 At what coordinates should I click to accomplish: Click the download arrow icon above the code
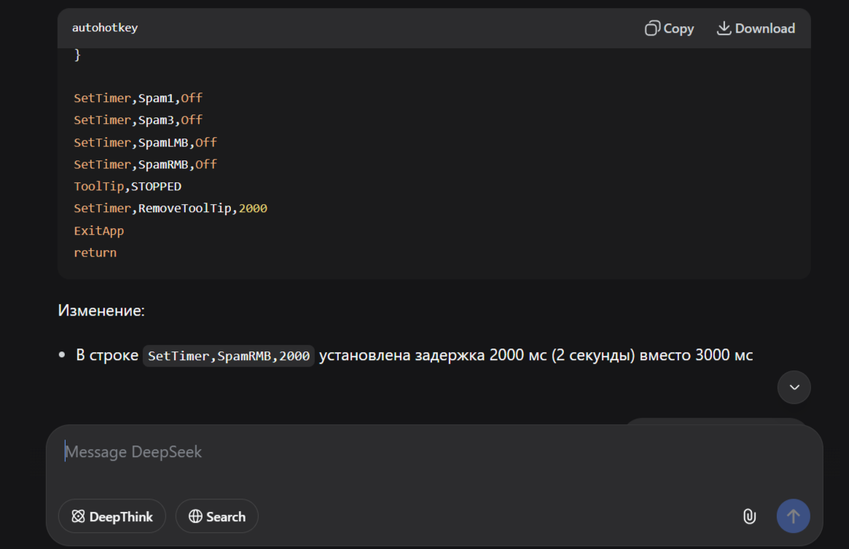point(724,28)
